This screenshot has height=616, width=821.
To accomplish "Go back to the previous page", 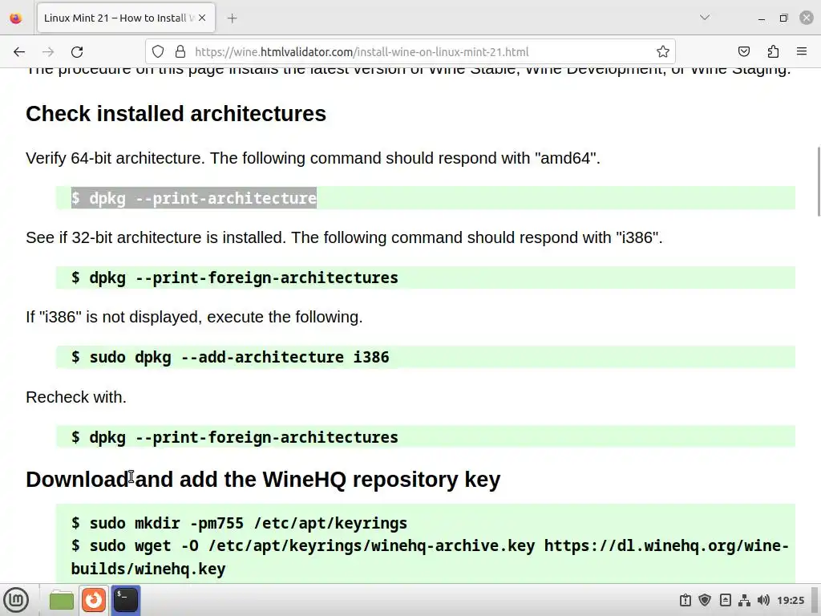I will tap(19, 52).
